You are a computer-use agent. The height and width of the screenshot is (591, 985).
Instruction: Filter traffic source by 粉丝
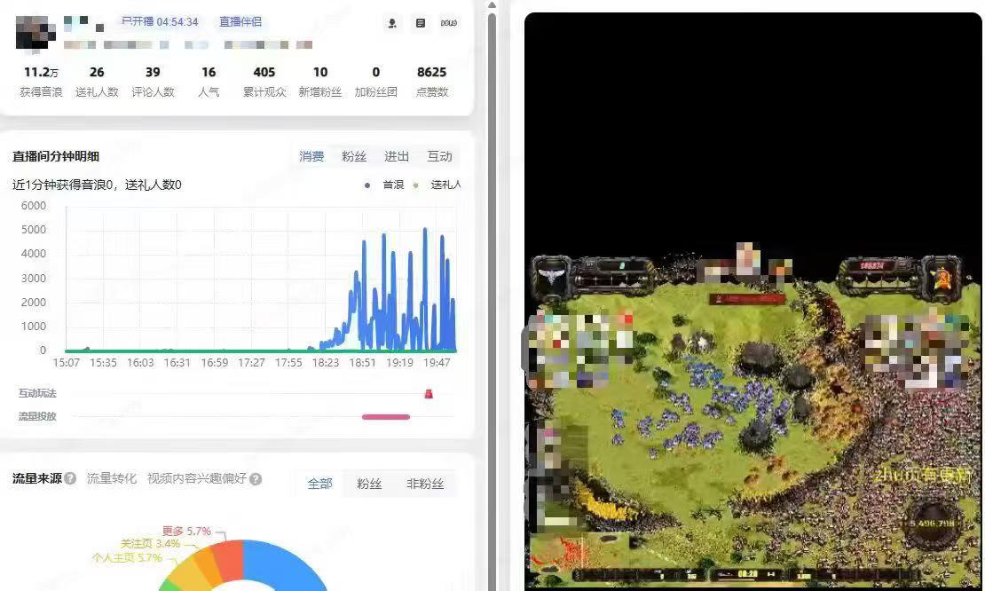[369, 484]
